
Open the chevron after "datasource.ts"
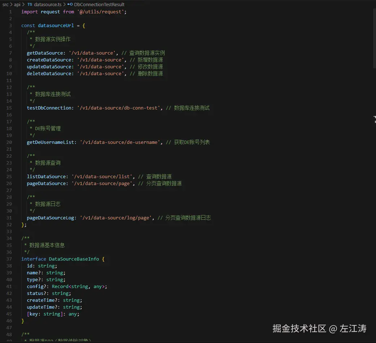coord(65,4)
